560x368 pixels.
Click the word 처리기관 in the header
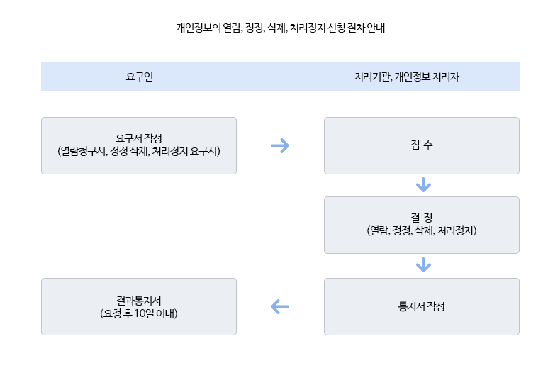coord(371,77)
